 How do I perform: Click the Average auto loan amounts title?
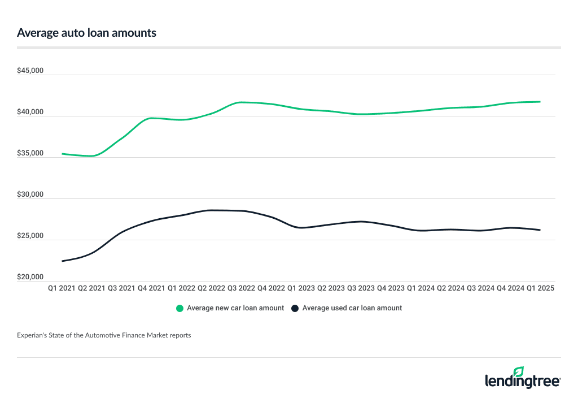[86, 33]
